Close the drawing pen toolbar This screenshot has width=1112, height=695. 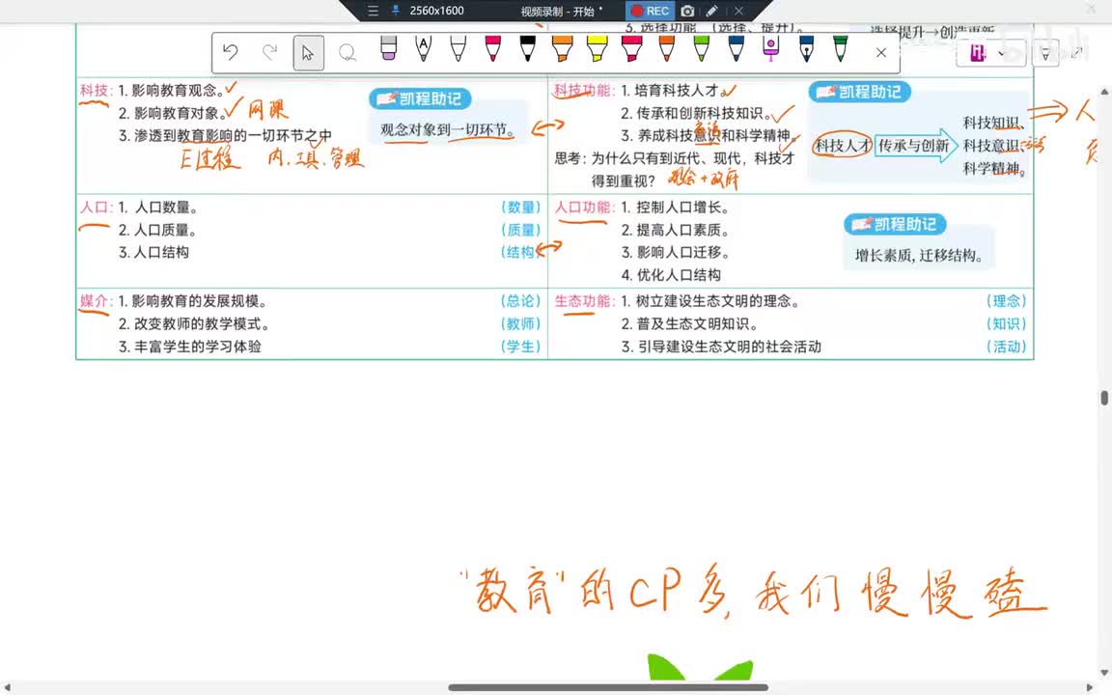[880, 52]
